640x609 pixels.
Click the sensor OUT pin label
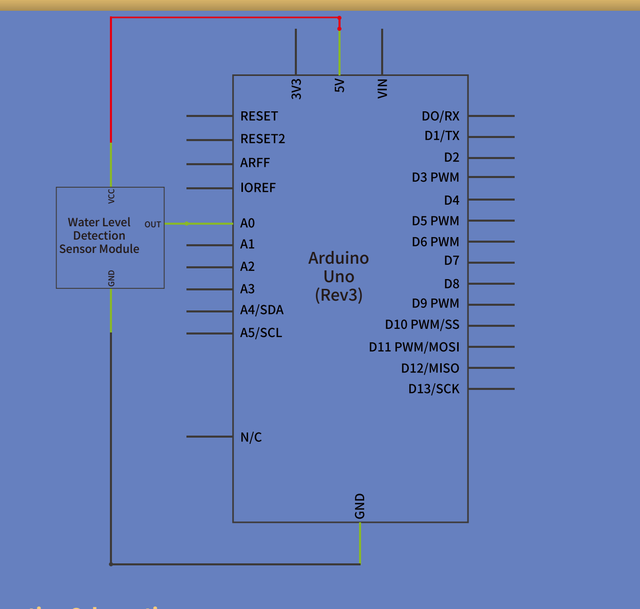(x=153, y=224)
